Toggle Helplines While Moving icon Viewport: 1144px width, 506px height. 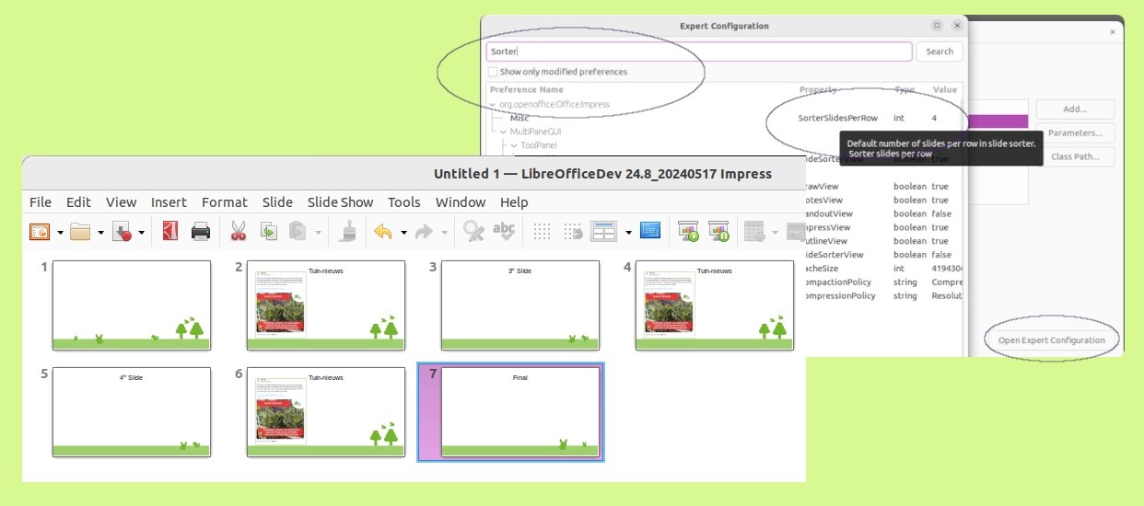pos(572,232)
